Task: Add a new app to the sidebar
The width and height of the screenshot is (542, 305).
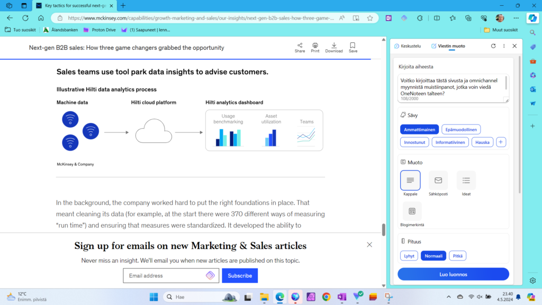Action: click(532, 126)
